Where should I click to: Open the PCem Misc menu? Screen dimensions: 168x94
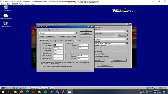(x=32, y=4)
